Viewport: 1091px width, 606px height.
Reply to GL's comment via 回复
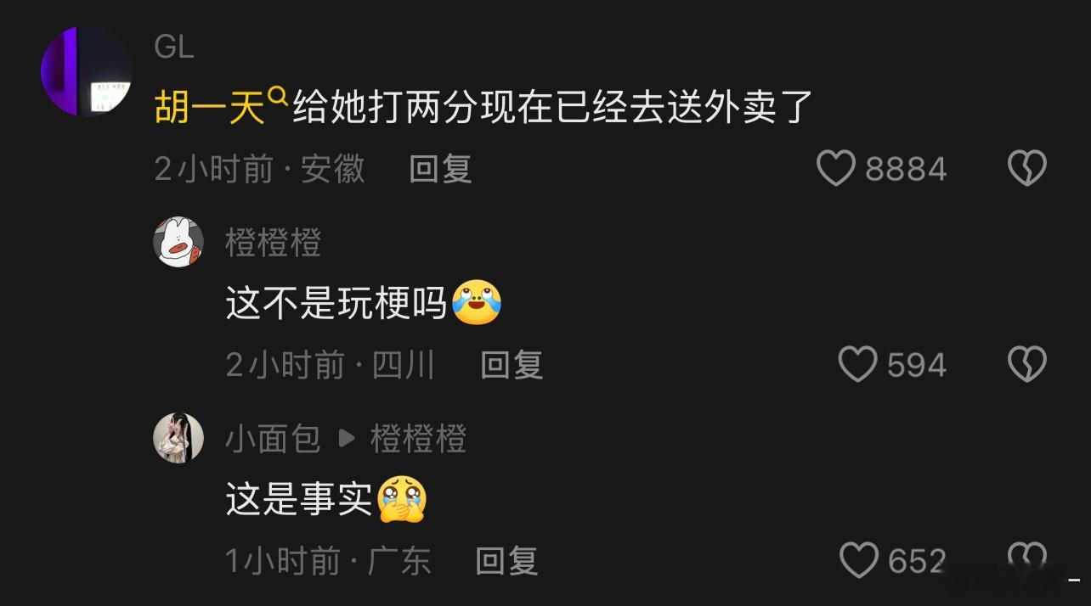[440, 169]
